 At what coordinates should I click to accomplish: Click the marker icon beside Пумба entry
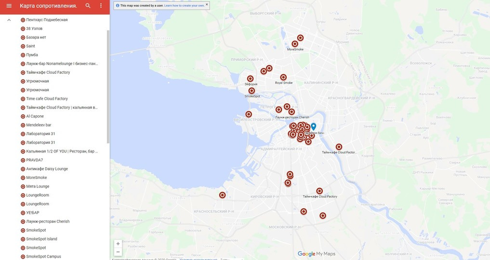coord(23,55)
